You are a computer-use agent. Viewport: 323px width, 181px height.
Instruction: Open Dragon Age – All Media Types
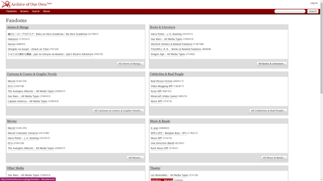(168, 54)
